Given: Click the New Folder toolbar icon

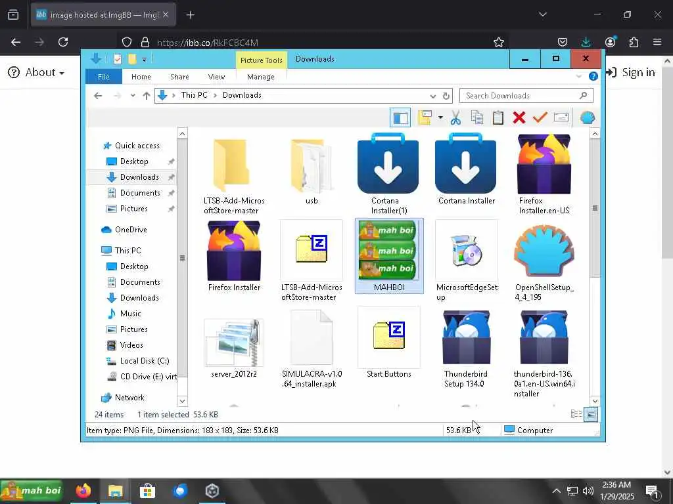Looking at the screenshot, I should pos(425,117).
